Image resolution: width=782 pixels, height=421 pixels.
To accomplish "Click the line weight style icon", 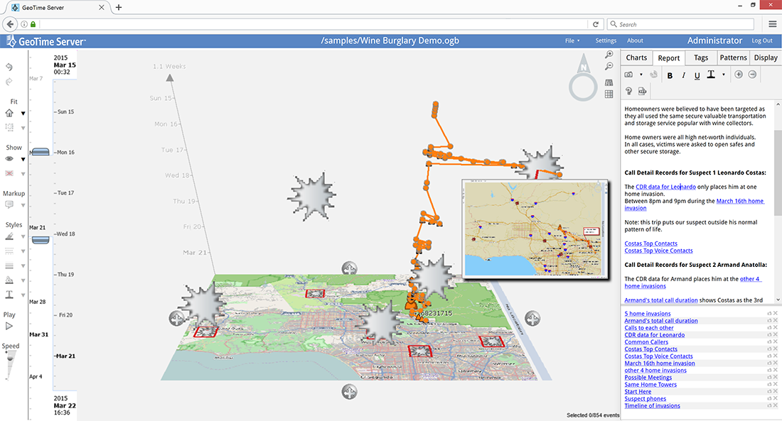I will (9, 266).
